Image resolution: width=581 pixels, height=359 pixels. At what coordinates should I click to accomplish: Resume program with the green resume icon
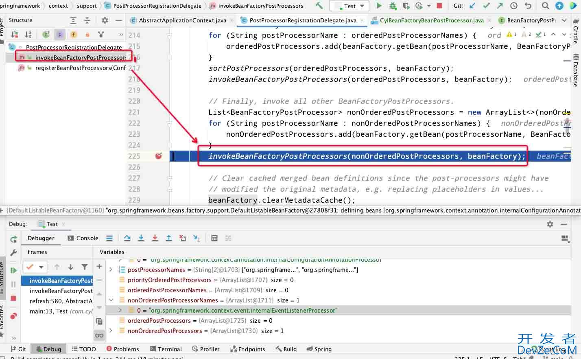[13, 270]
